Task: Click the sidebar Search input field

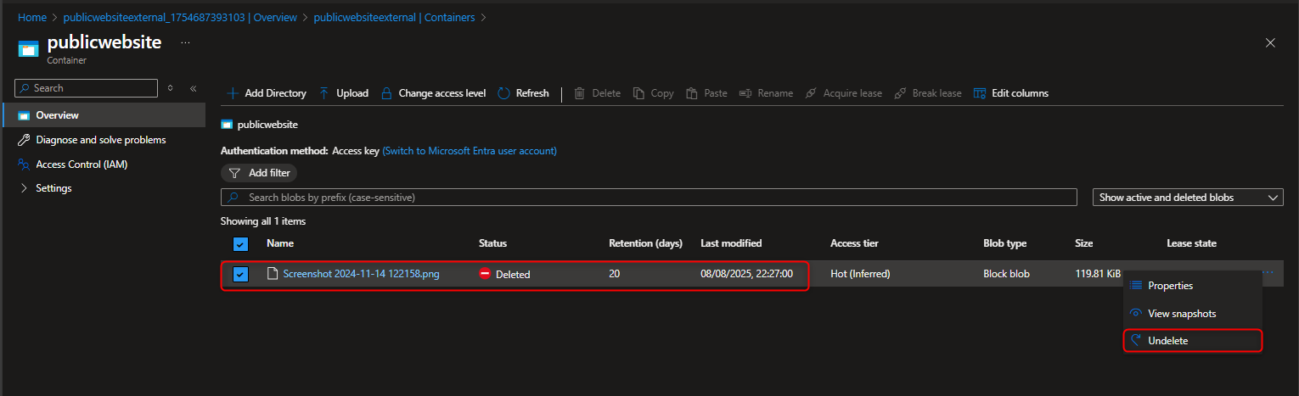Action: [x=87, y=88]
